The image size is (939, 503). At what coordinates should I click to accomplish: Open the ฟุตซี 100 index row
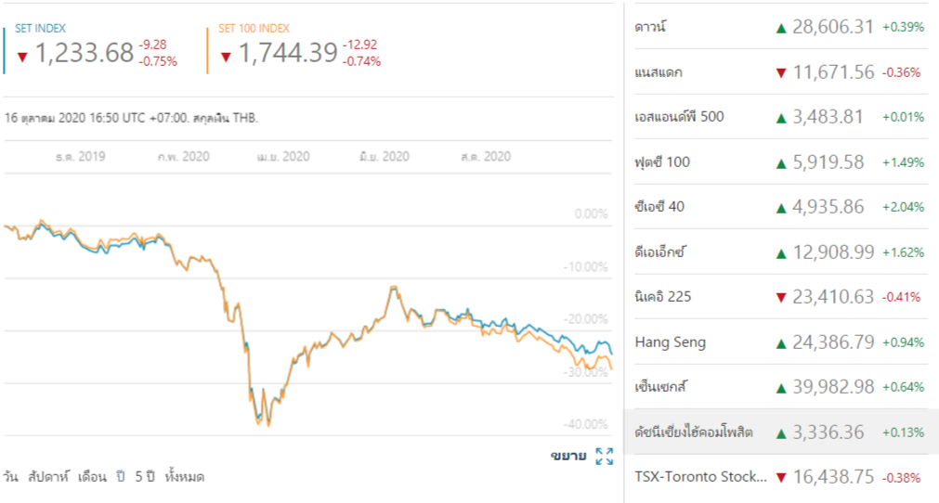click(662, 162)
